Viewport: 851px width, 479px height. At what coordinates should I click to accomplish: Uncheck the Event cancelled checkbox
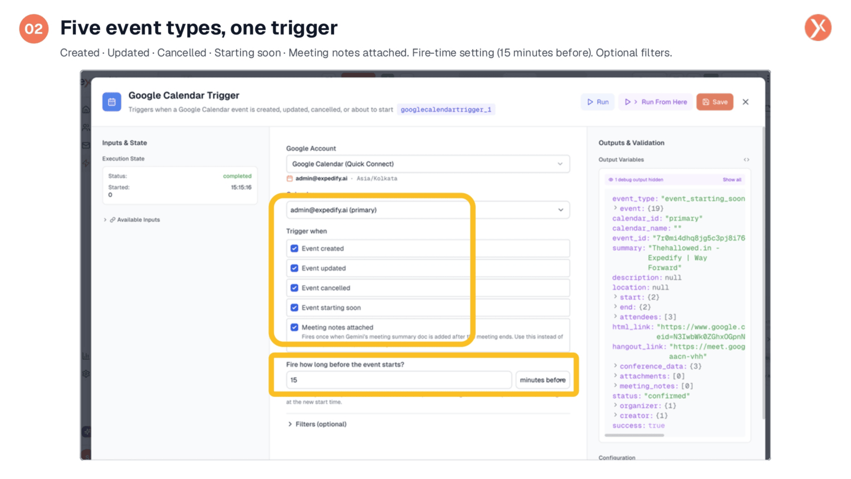pos(294,288)
